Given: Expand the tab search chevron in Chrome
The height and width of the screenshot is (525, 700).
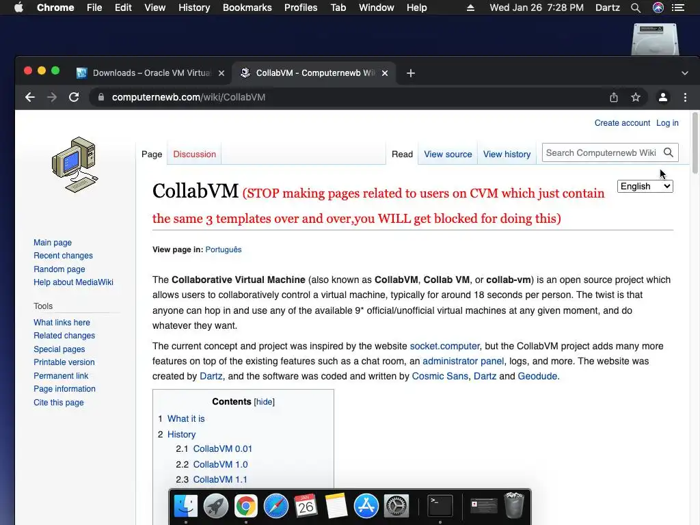Looking at the screenshot, I should (x=685, y=73).
